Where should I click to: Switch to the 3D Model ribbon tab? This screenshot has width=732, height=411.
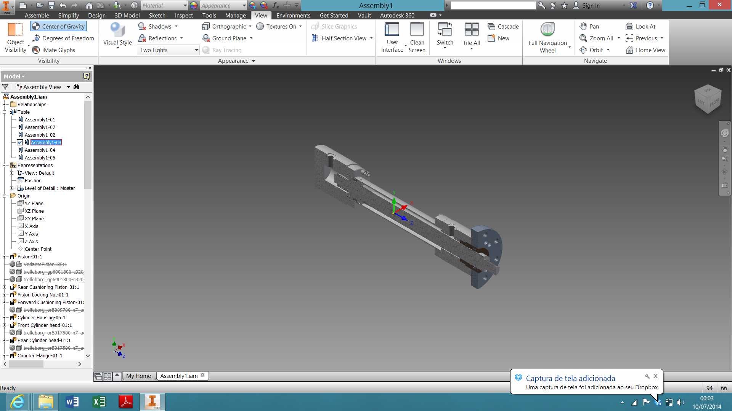(x=127, y=15)
